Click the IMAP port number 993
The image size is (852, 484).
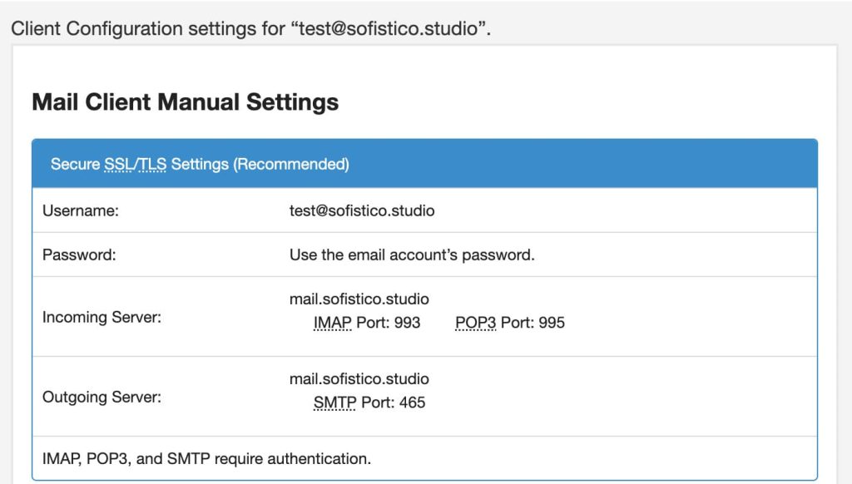point(408,323)
